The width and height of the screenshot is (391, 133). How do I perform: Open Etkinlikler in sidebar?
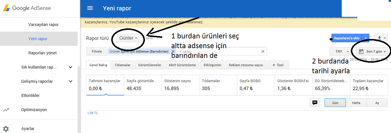(x=30, y=95)
